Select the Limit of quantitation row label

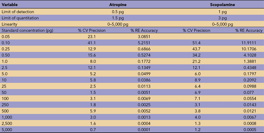pyautogui.click(x=20, y=18)
